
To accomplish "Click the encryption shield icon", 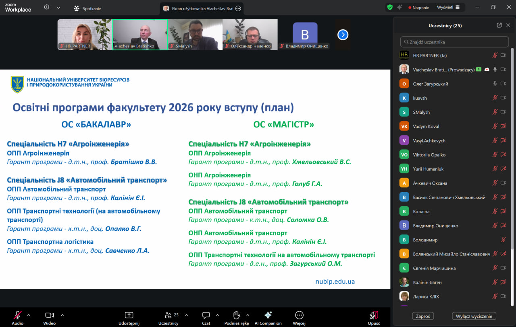I will pyautogui.click(x=390, y=7).
